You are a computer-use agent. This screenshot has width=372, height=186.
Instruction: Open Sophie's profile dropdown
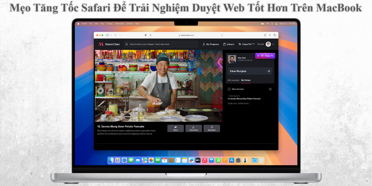pyautogui.click(x=273, y=44)
